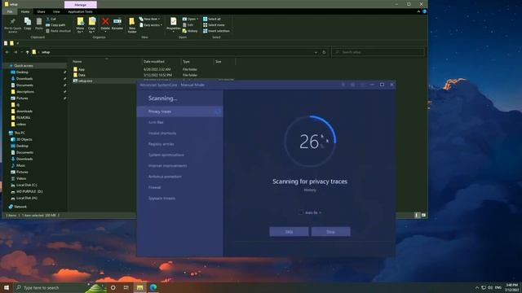The width and height of the screenshot is (522, 293).
Task: Switch to the Share ribbon tab
Action: 41,11
